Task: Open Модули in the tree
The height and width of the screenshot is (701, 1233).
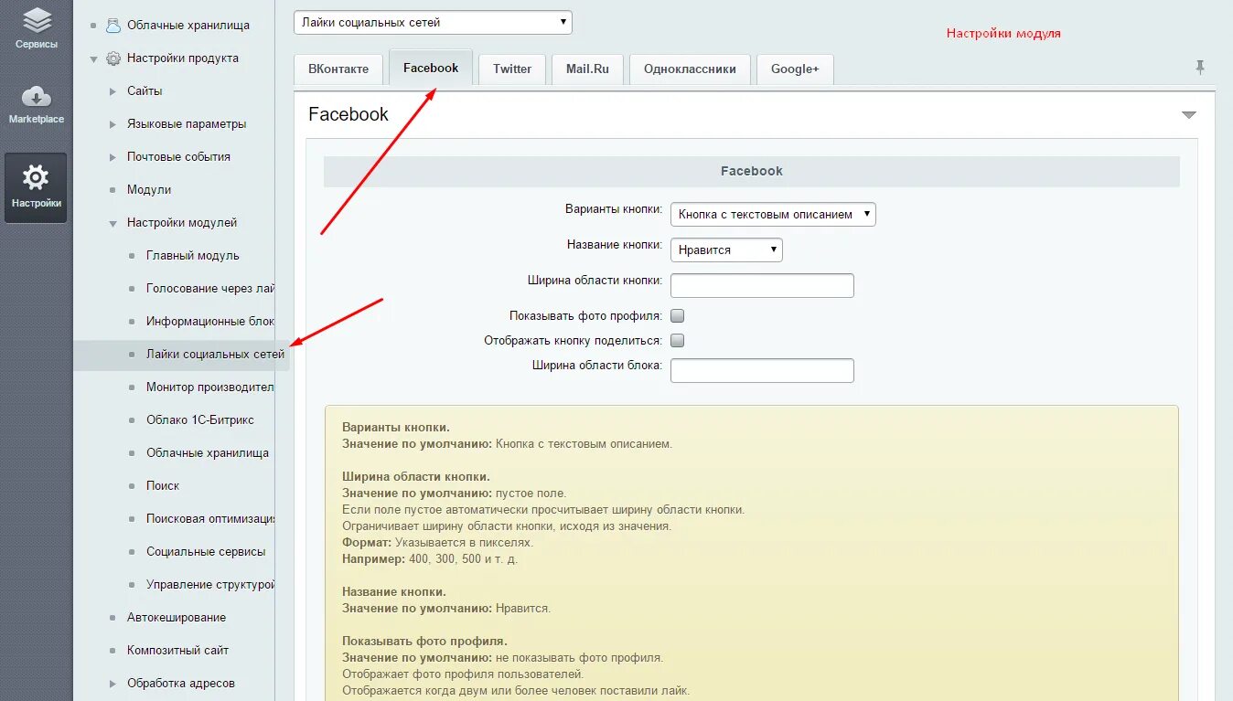Action: [149, 189]
